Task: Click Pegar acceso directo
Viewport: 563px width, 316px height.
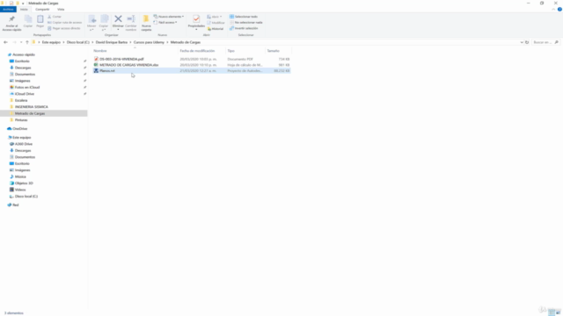Action: click(x=64, y=28)
